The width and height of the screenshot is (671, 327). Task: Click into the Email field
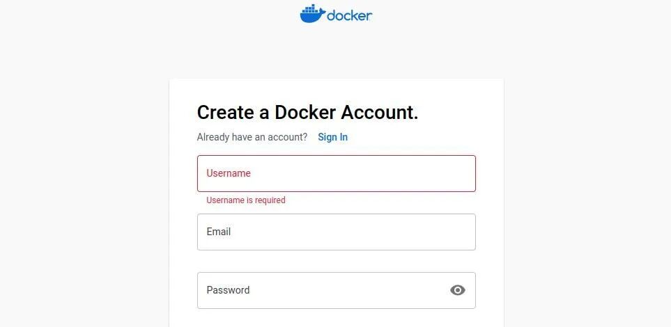click(336, 232)
